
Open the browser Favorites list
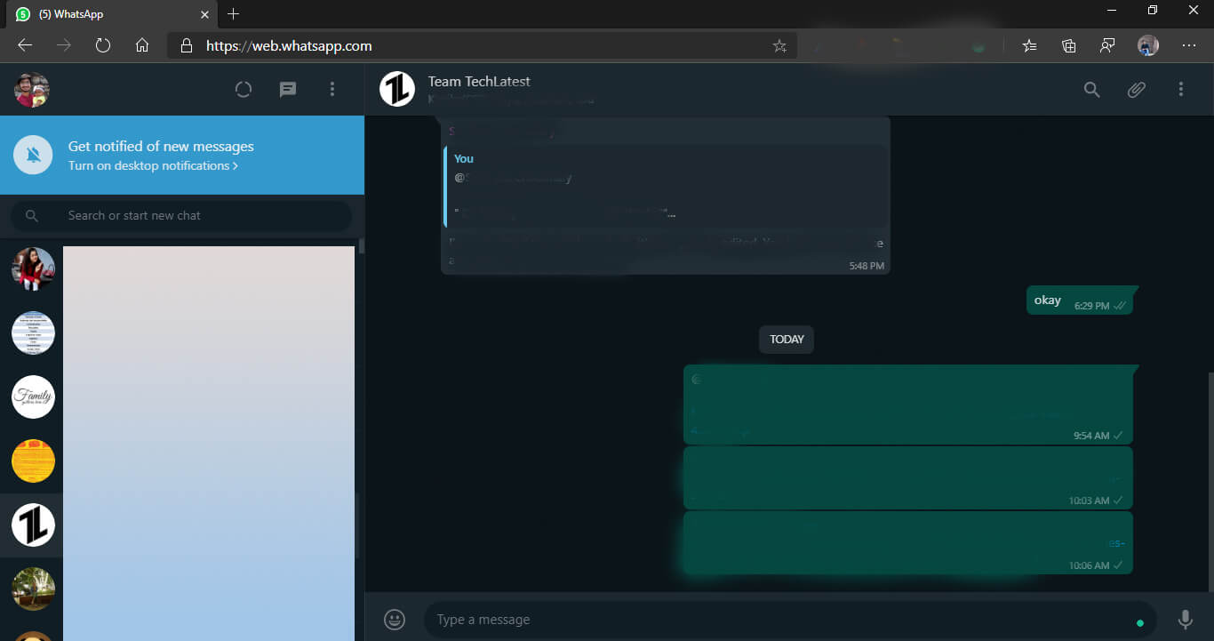coord(1029,45)
